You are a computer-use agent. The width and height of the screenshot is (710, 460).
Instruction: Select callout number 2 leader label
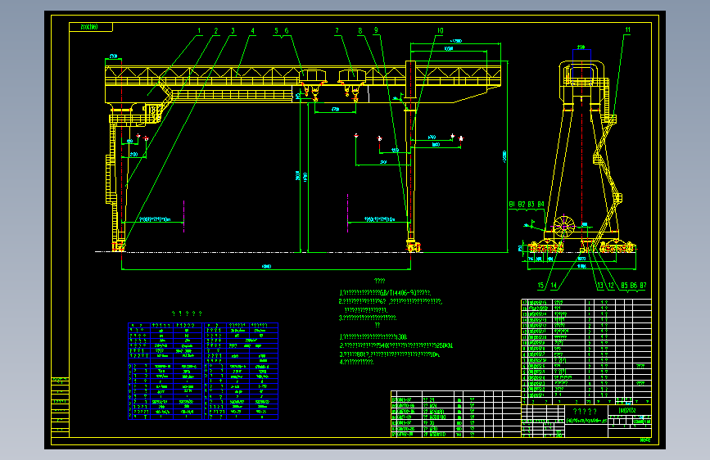[x=216, y=31]
